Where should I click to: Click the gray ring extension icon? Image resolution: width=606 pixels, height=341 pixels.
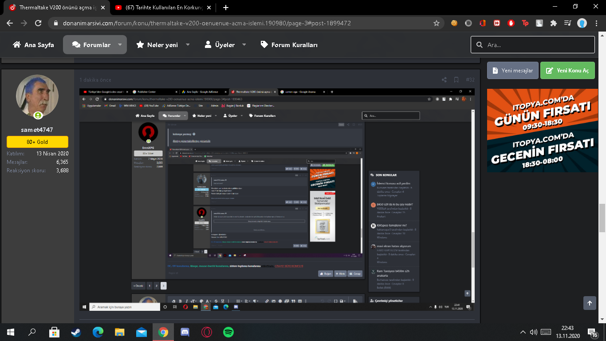(x=468, y=23)
